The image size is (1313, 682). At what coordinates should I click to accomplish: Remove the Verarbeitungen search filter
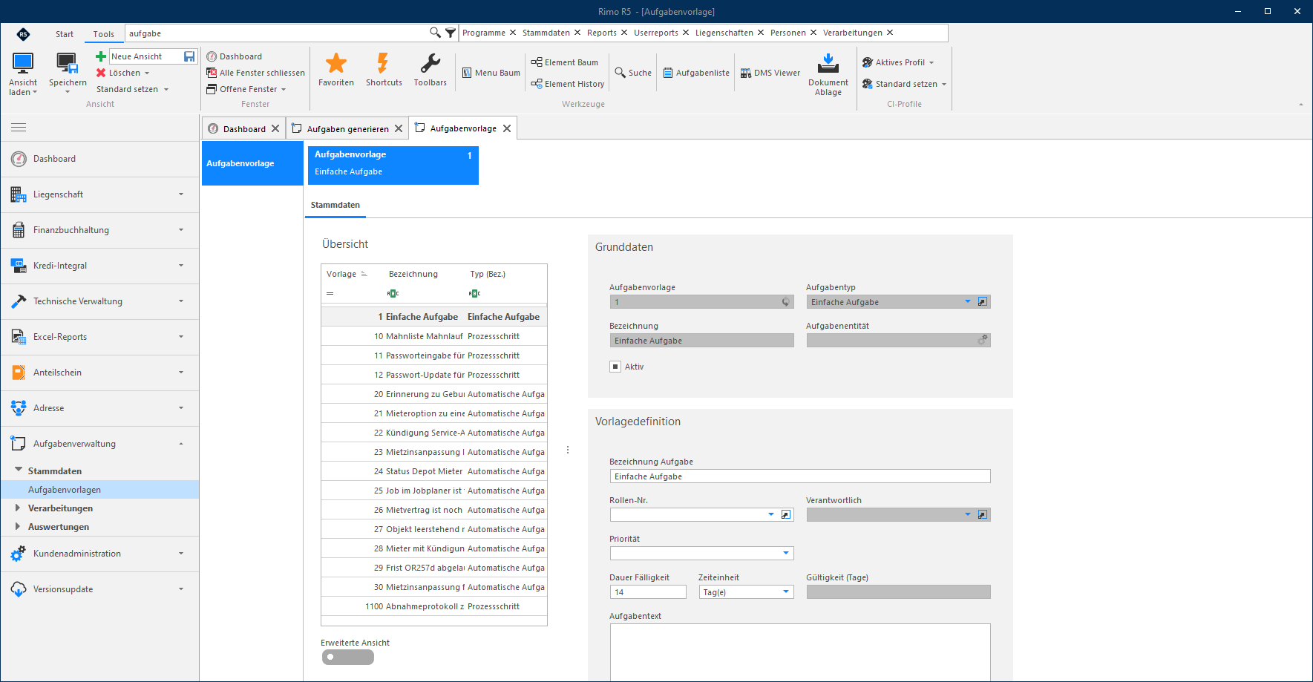tap(890, 33)
